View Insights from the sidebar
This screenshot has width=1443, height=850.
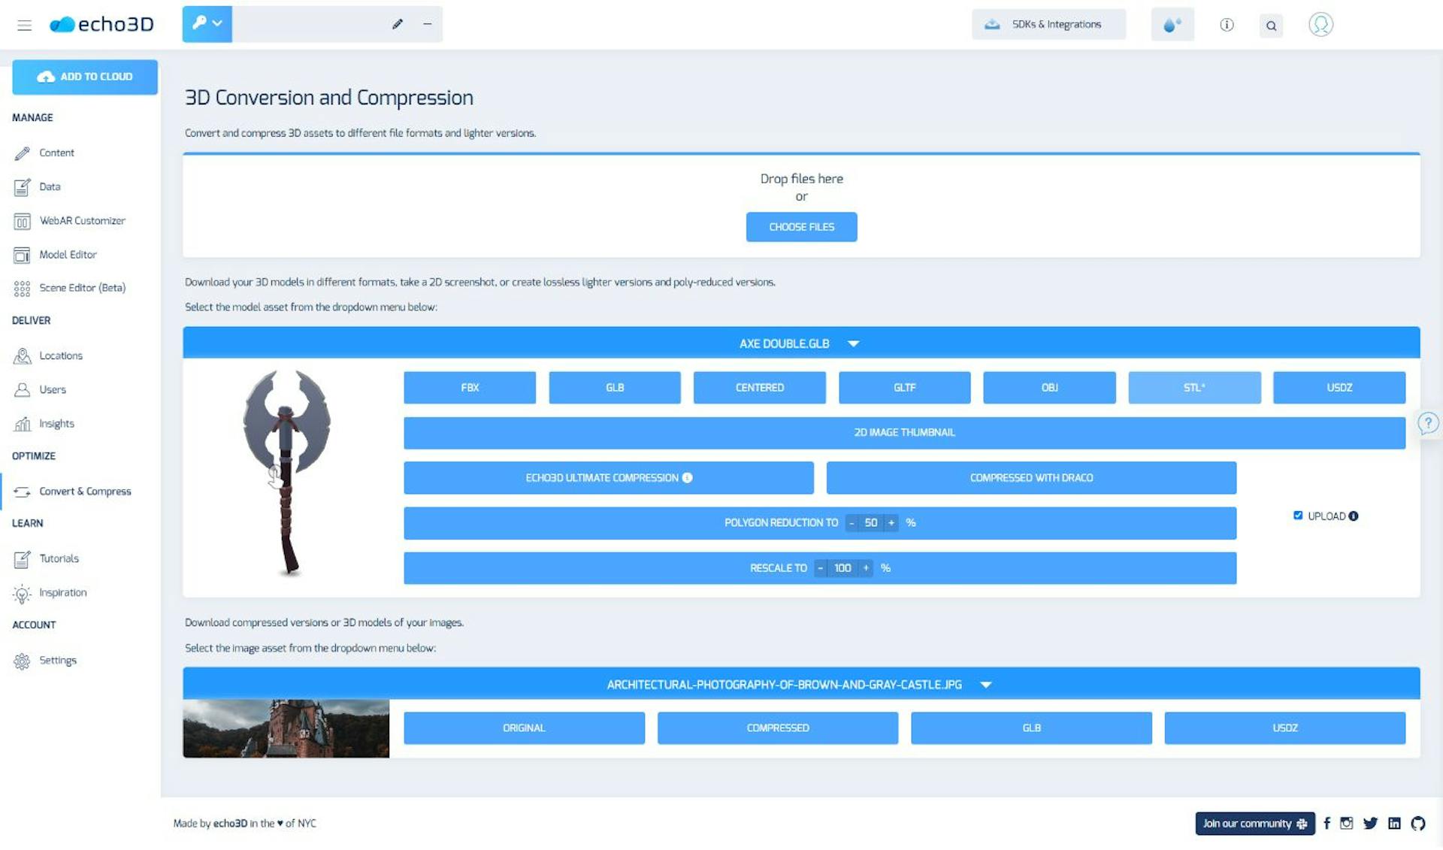click(x=56, y=423)
